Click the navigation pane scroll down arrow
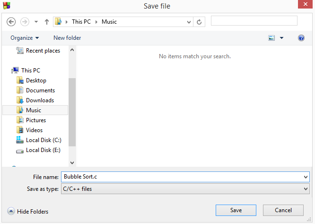Image resolution: width=315 pixels, height=224 pixels. [72, 162]
